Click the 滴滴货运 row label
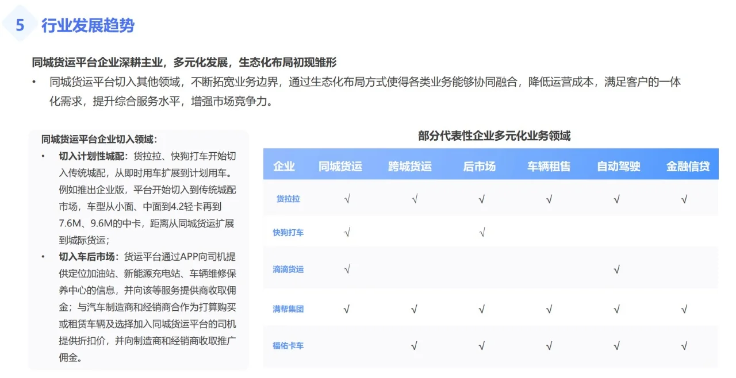This screenshot has width=736, height=378. [288, 269]
